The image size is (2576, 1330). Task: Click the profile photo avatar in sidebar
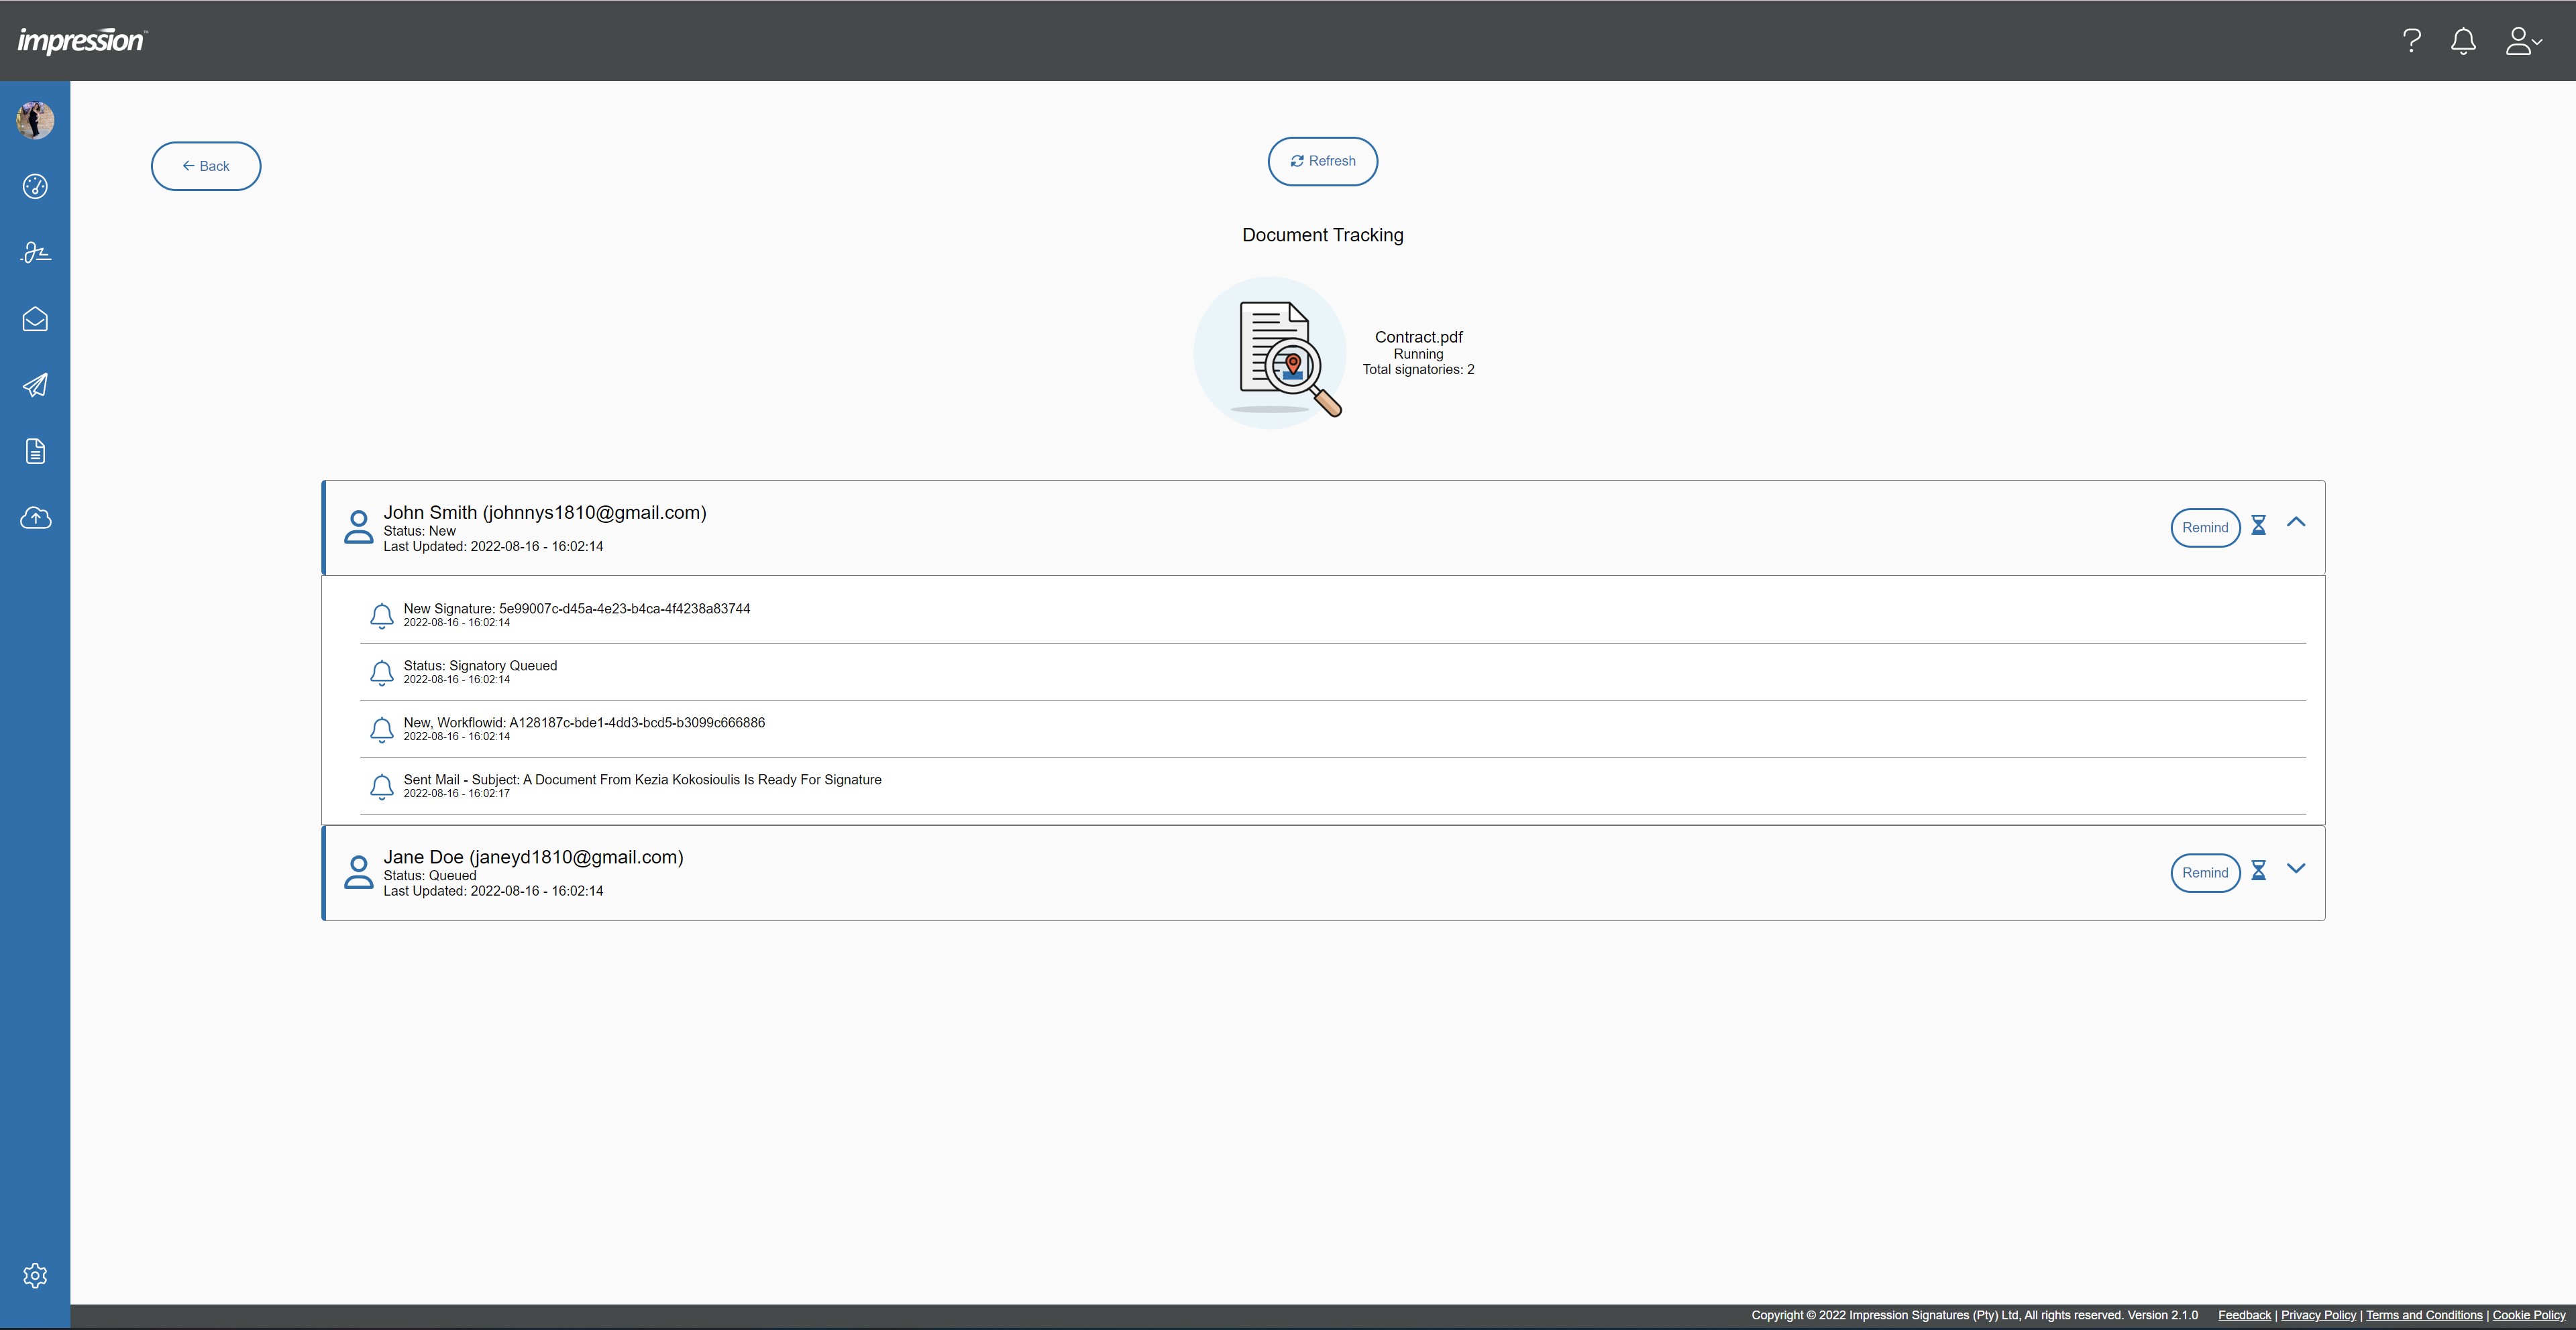coord(35,121)
